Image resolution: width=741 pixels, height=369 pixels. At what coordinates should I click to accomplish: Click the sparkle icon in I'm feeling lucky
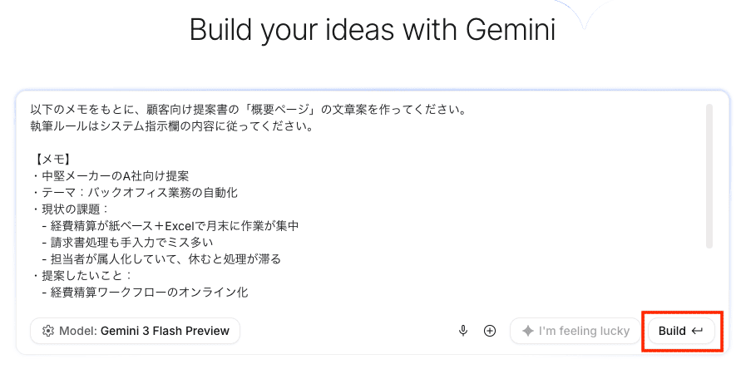coord(527,331)
